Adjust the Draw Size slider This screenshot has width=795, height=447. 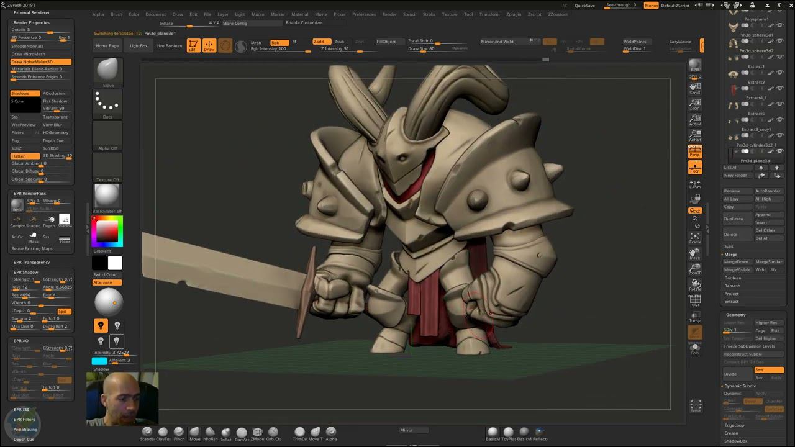[x=437, y=48]
